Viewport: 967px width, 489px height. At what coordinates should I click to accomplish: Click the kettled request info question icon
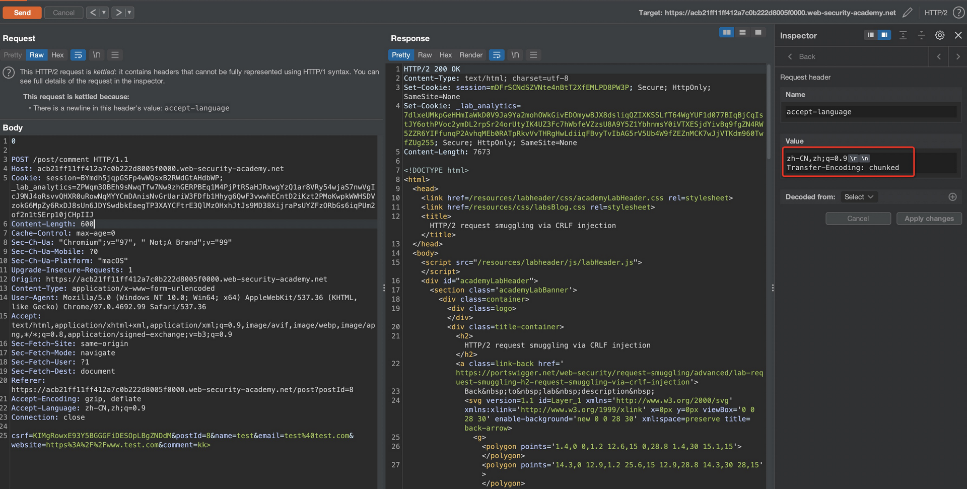point(9,73)
